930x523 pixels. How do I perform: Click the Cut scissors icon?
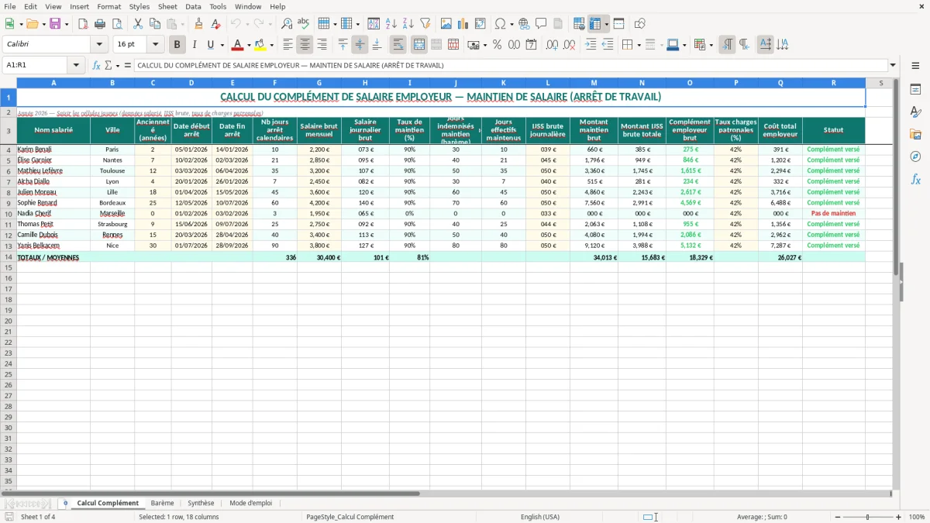pos(137,24)
